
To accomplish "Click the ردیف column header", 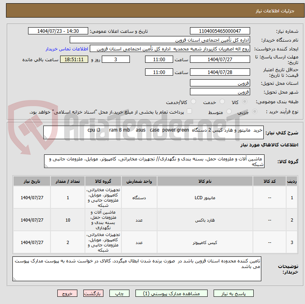I will pos(292,181).
